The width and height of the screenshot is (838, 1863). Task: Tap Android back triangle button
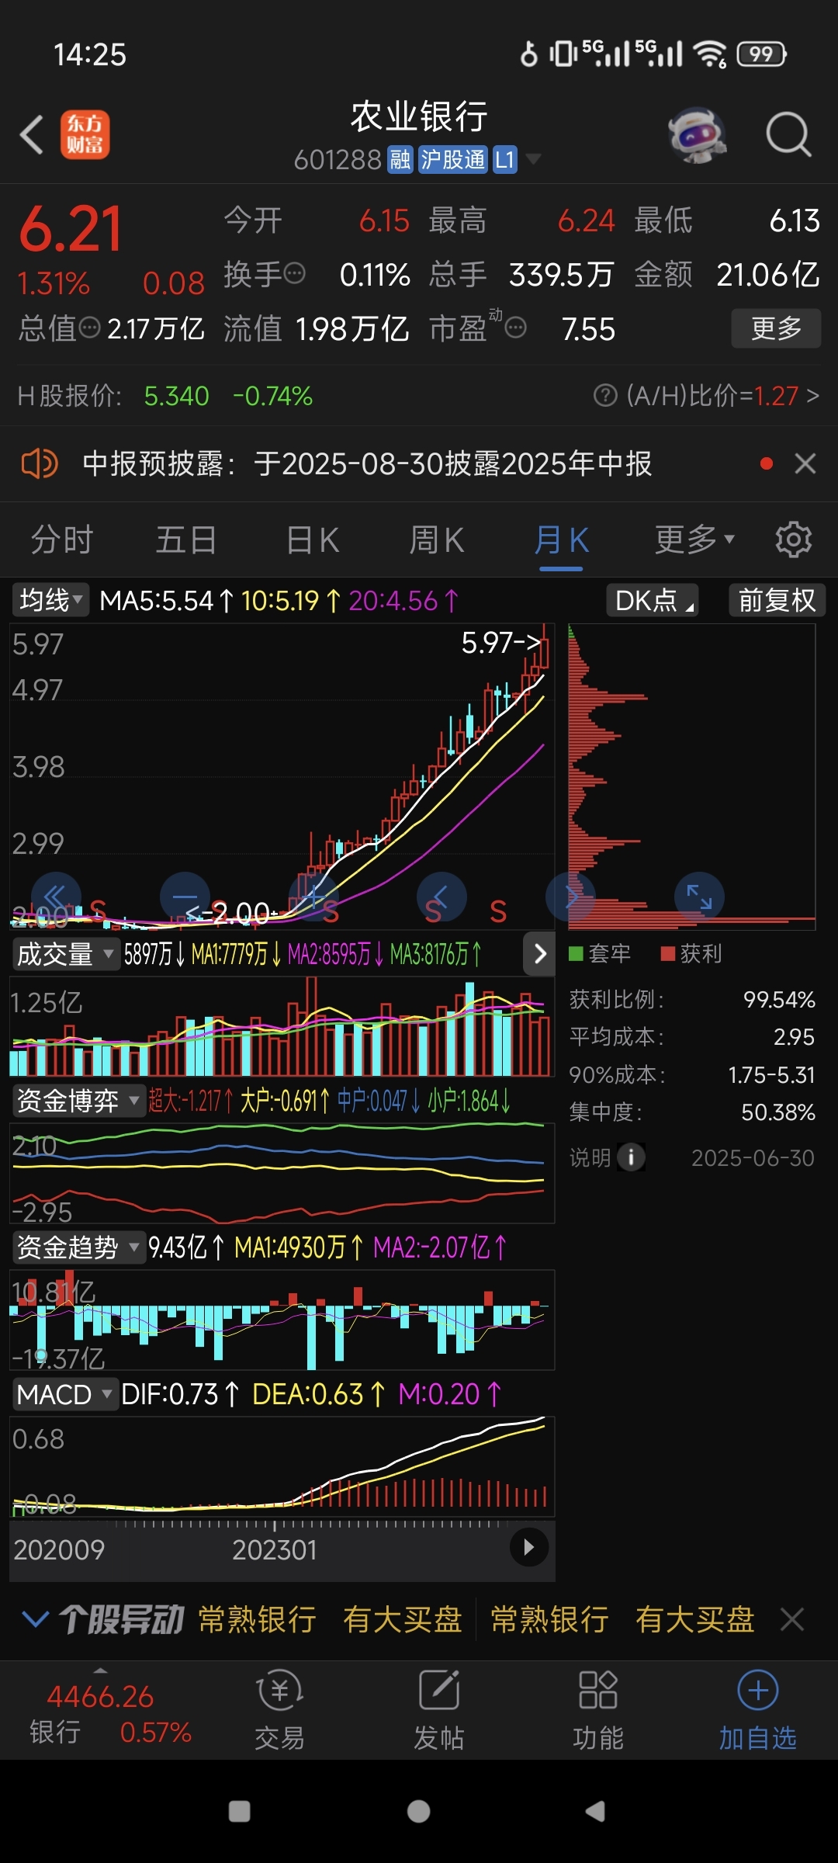tap(596, 1811)
